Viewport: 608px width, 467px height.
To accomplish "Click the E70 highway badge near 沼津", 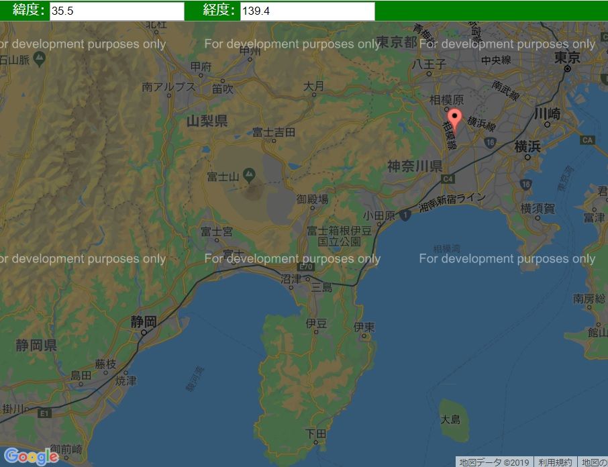I will (x=306, y=266).
